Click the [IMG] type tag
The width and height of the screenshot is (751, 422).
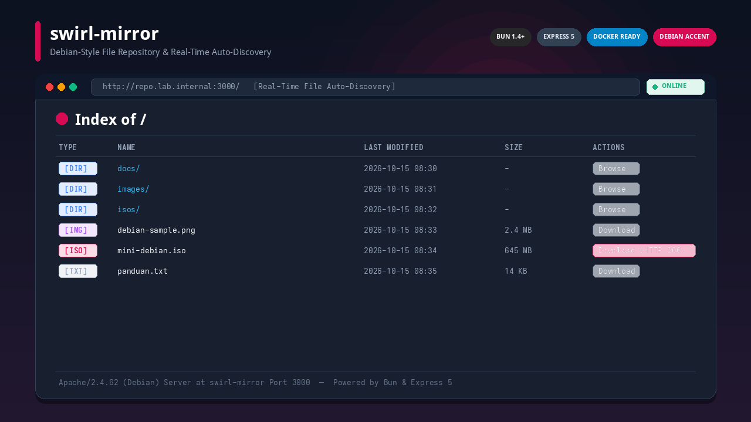point(78,230)
